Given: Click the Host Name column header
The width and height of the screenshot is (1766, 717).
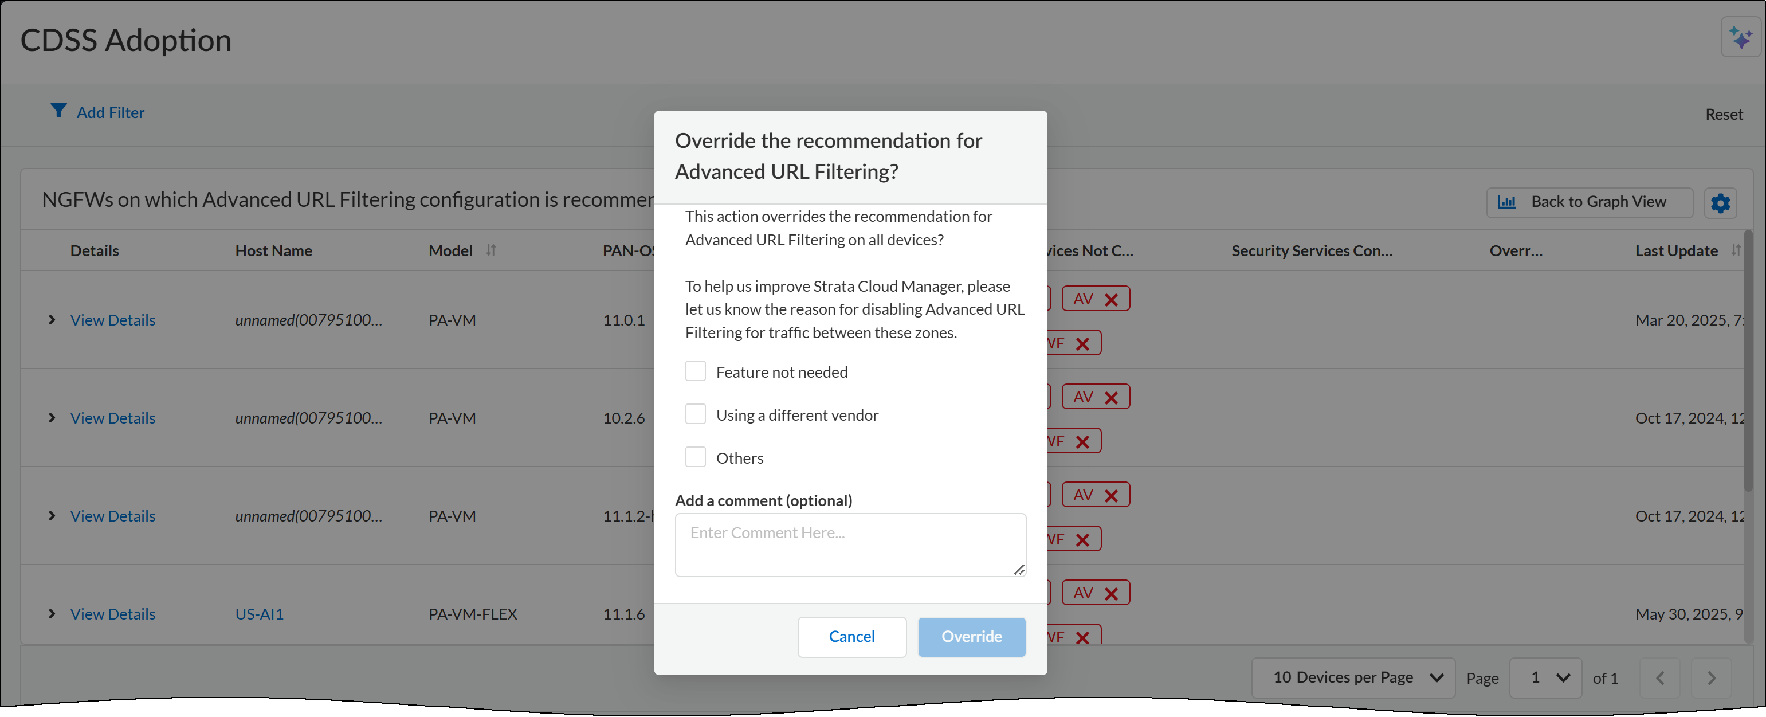Looking at the screenshot, I should [273, 251].
